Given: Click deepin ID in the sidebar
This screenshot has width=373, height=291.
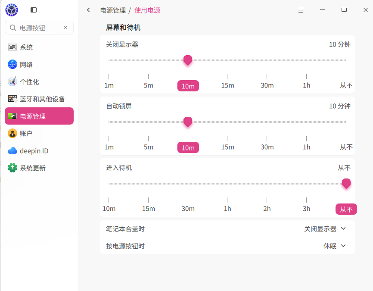Looking at the screenshot, I should coord(39,151).
